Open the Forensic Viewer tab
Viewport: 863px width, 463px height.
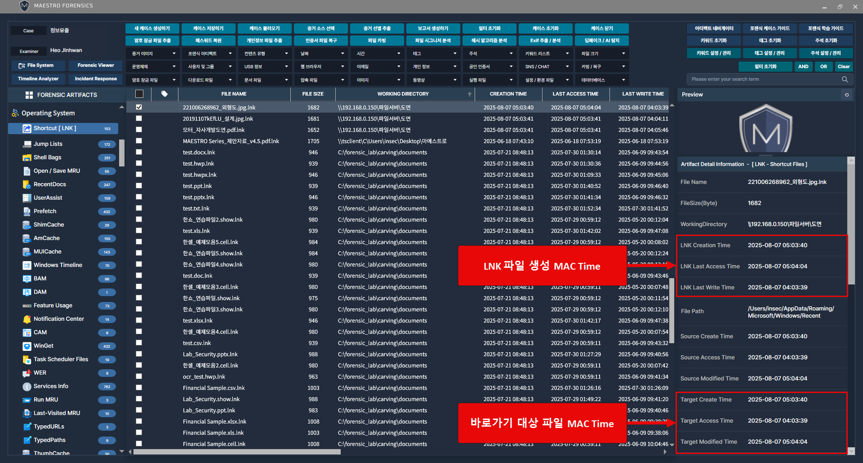[x=96, y=66]
